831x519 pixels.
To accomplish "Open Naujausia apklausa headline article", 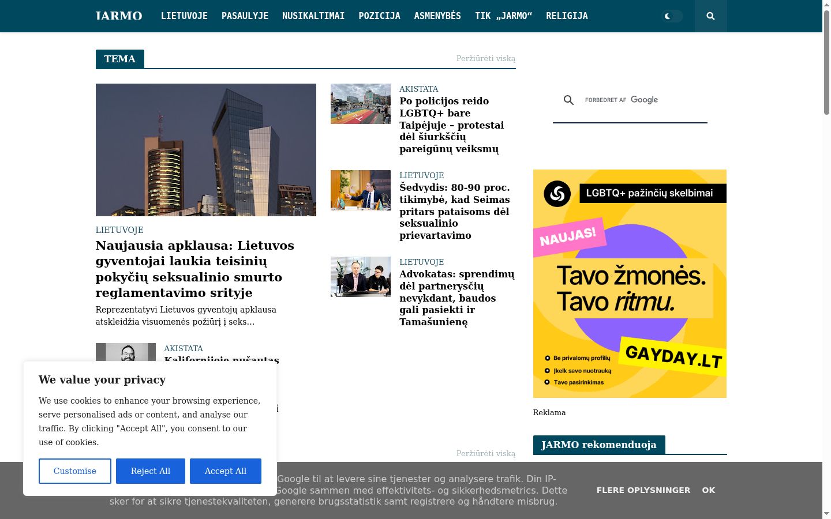I will 195,269.
